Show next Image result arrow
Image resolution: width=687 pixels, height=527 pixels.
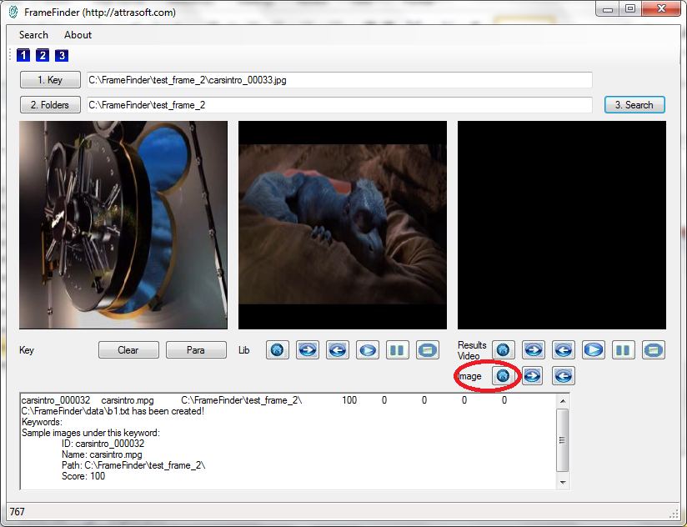coord(532,375)
